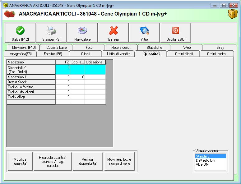The image size is (241, 184).
Task: Click the Ubicazione cell of Magazzino 1
Action: (x=95, y=77)
